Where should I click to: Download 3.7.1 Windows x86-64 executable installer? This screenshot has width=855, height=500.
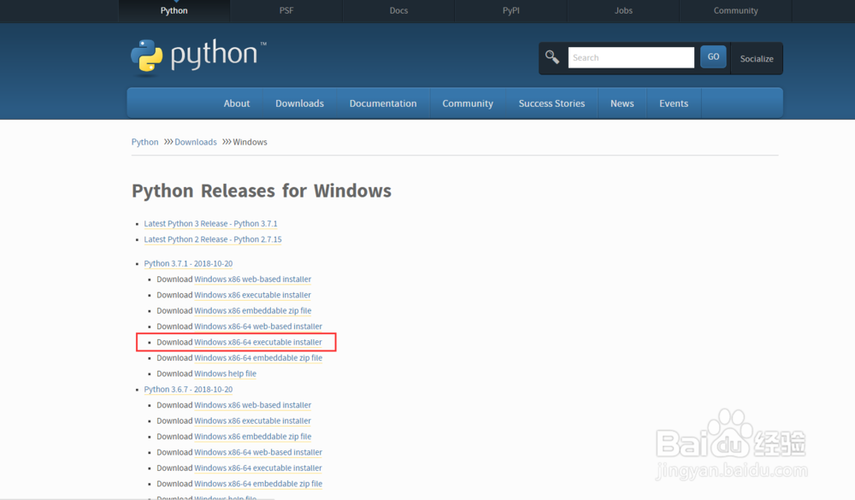tap(258, 343)
